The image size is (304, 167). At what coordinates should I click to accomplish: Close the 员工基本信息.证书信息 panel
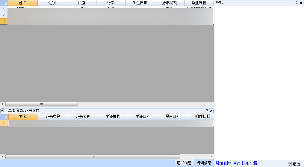[x=211, y=111]
